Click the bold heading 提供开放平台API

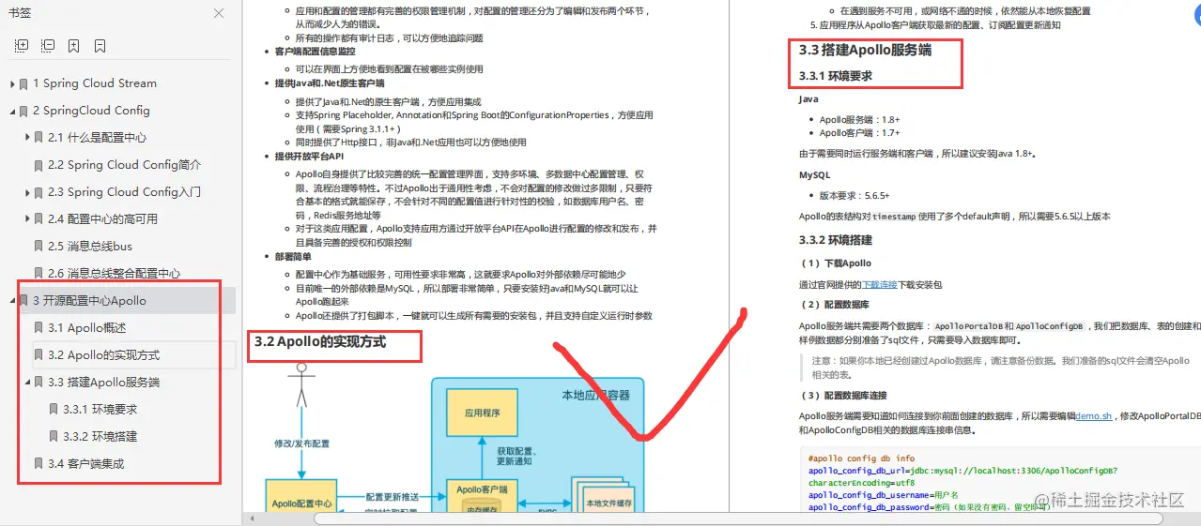(x=310, y=157)
